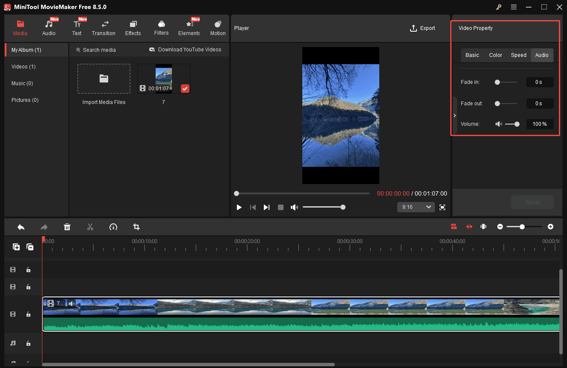Select the crop tool

(x=136, y=227)
